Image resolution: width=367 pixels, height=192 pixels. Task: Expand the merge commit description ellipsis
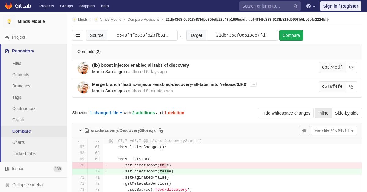pyautogui.click(x=253, y=84)
